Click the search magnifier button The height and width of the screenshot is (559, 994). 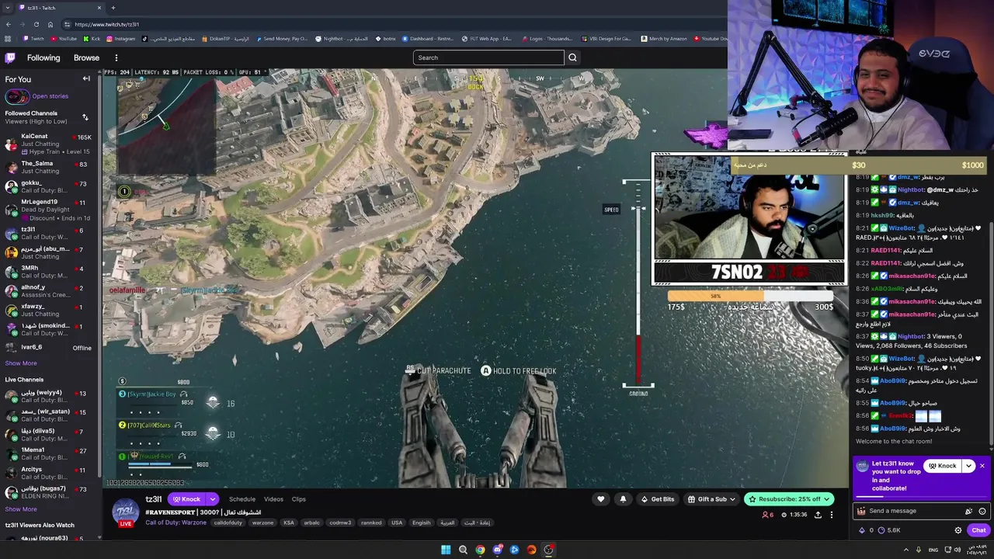coord(572,57)
